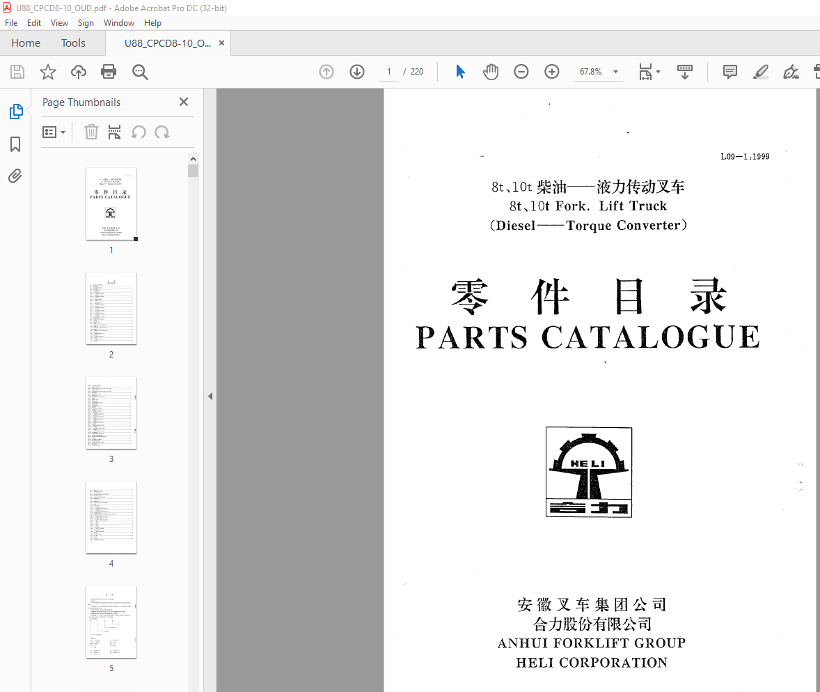Rotate page counterclockwise

(x=139, y=132)
